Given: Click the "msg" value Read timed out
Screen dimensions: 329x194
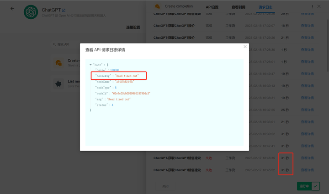Looking at the screenshot, I should tap(119, 100).
